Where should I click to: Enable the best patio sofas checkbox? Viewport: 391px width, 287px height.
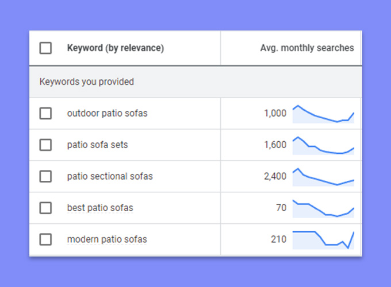[45, 208]
